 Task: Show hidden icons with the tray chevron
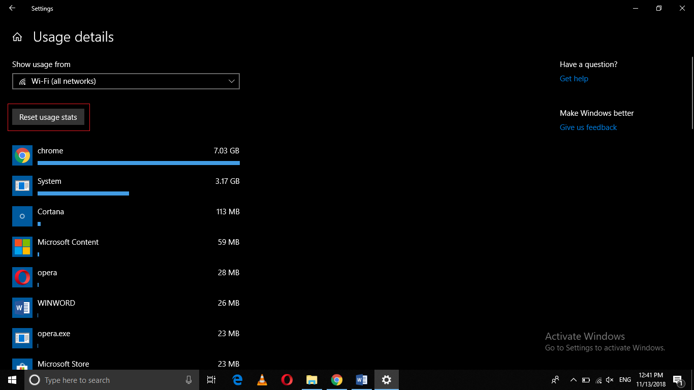point(574,380)
